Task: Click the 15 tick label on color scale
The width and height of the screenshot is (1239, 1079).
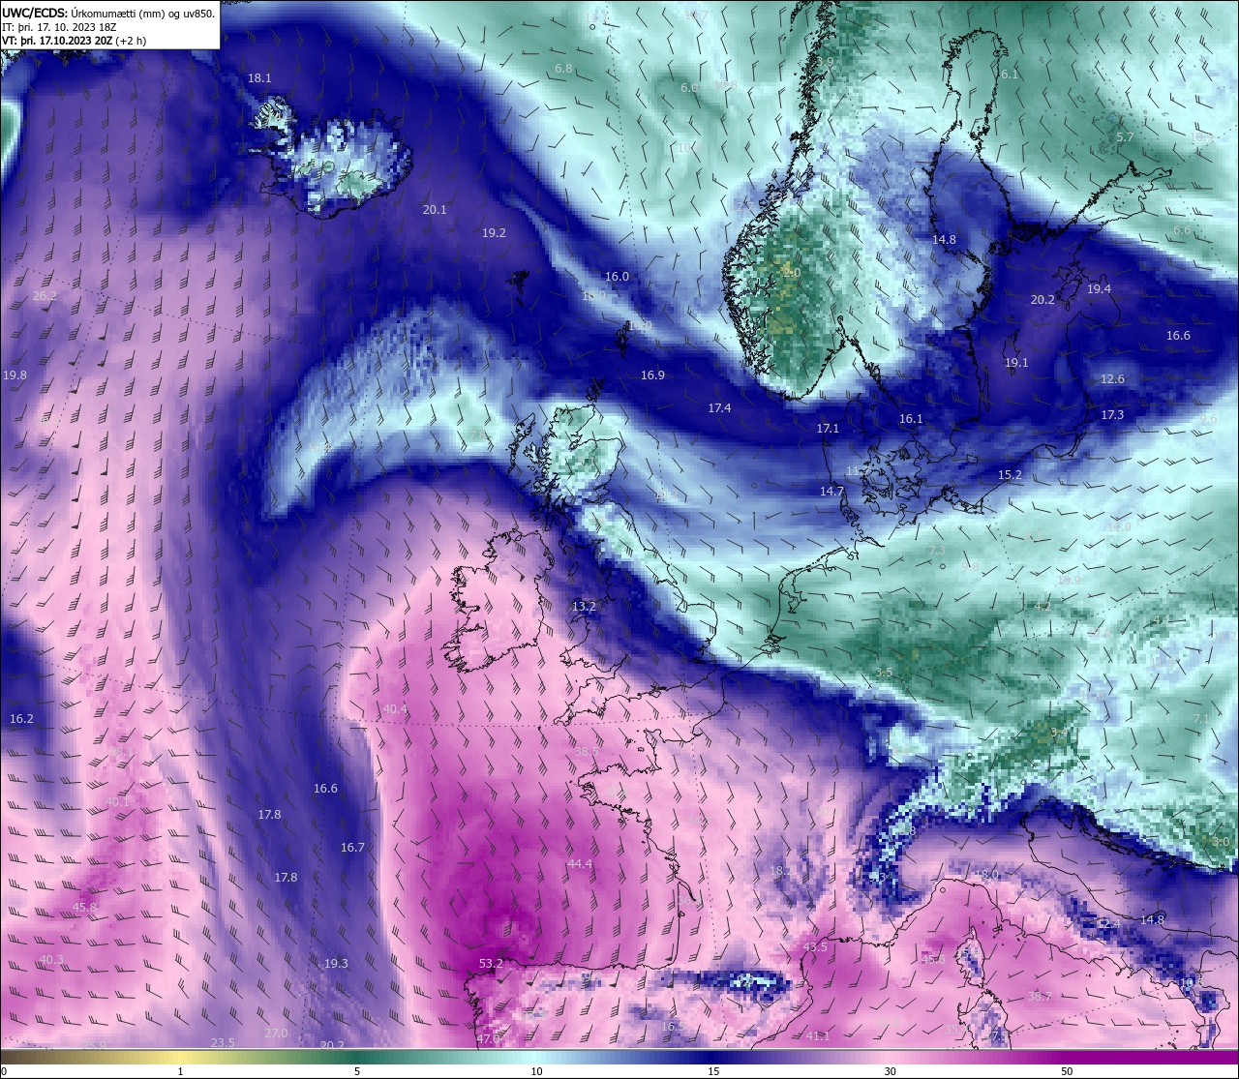Action: click(x=713, y=1071)
